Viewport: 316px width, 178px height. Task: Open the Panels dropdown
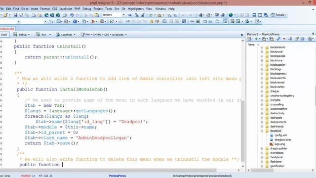pos(278,15)
